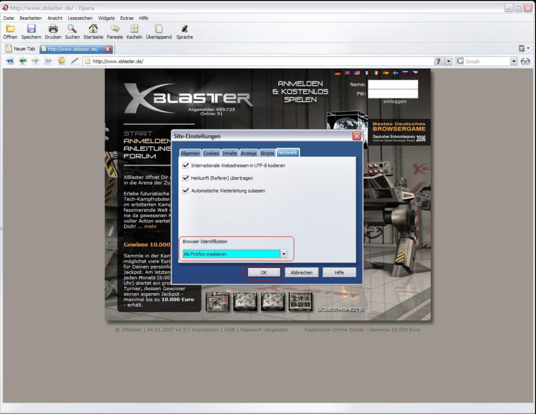
Task: Toggle Internationale Webadressen in UTF-8 kodieren
Action: click(185, 166)
